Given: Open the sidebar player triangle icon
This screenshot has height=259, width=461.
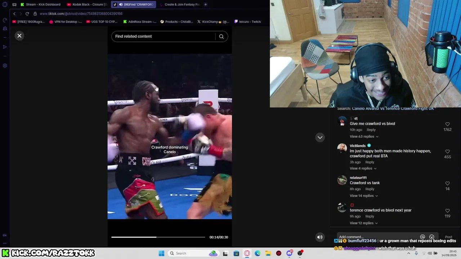Looking at the screenshot, I should 5,47.
